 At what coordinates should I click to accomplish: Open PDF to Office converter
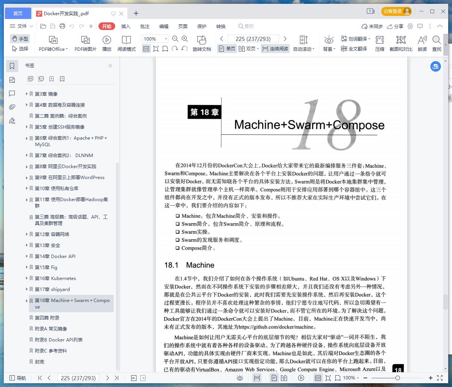(53, 44)
